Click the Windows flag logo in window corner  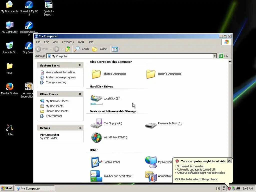point(226,42)
